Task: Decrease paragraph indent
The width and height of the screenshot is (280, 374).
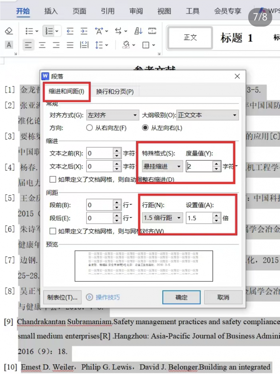Action: [70, 31]
